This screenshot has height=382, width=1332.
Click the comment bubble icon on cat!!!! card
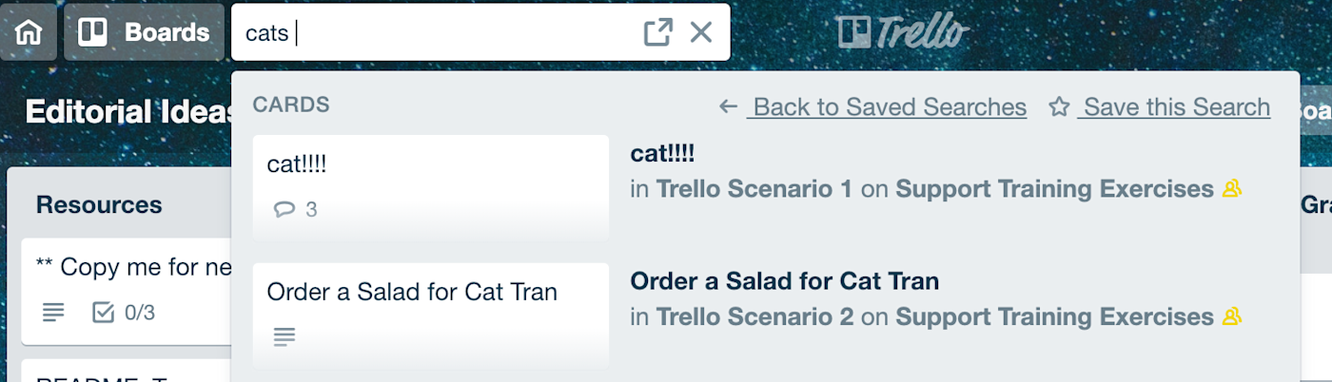click(x=284, y=209)
